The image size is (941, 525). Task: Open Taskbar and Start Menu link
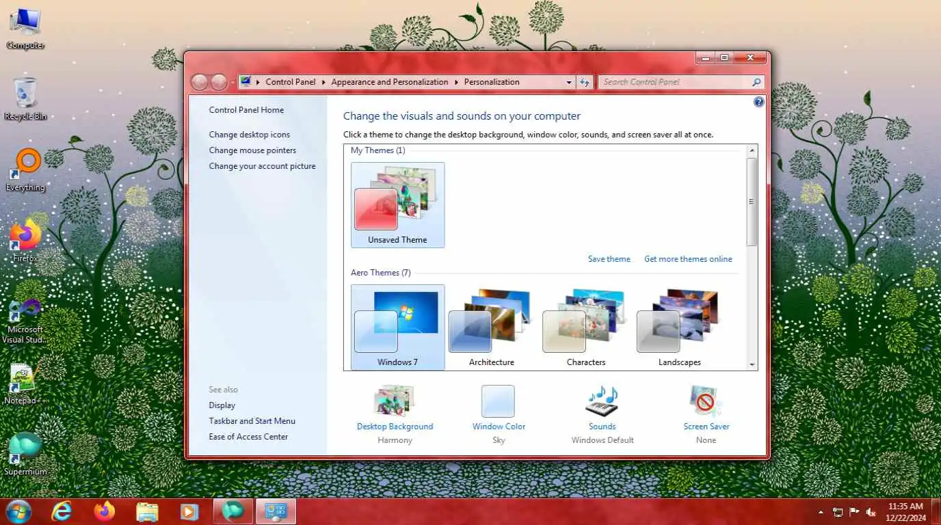pyautogui.click(x=252, y=421)
